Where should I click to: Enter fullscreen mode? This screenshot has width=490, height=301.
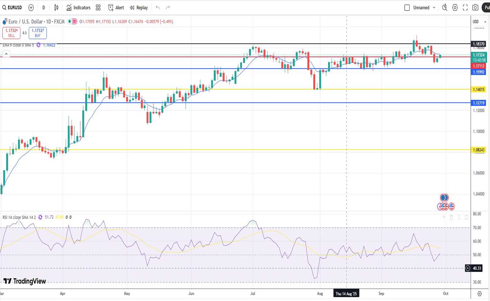(x=465, y=8)
